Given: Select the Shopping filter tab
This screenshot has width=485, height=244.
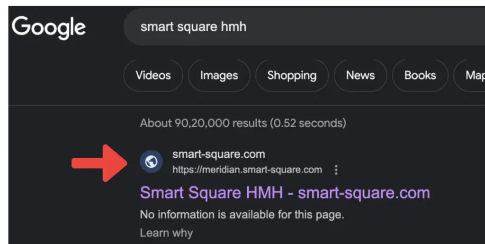Looking at the screenshot, I should (x=292, y=75).
